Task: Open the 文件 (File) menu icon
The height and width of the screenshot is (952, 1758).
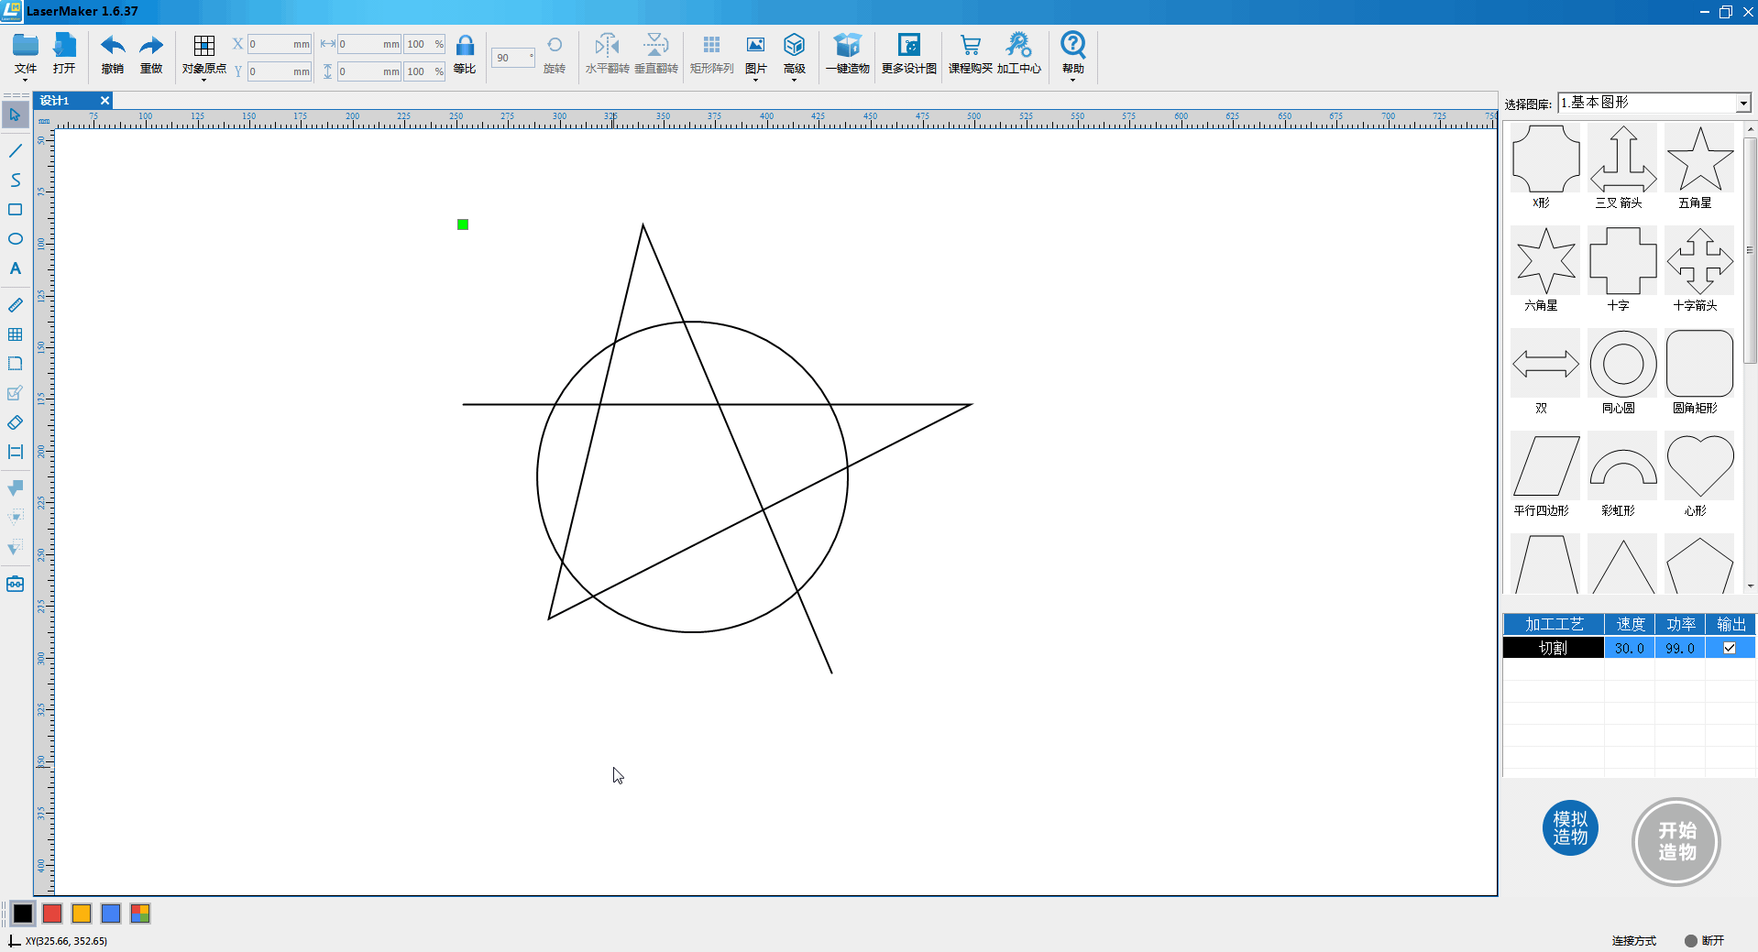Action: pos(26,45)
